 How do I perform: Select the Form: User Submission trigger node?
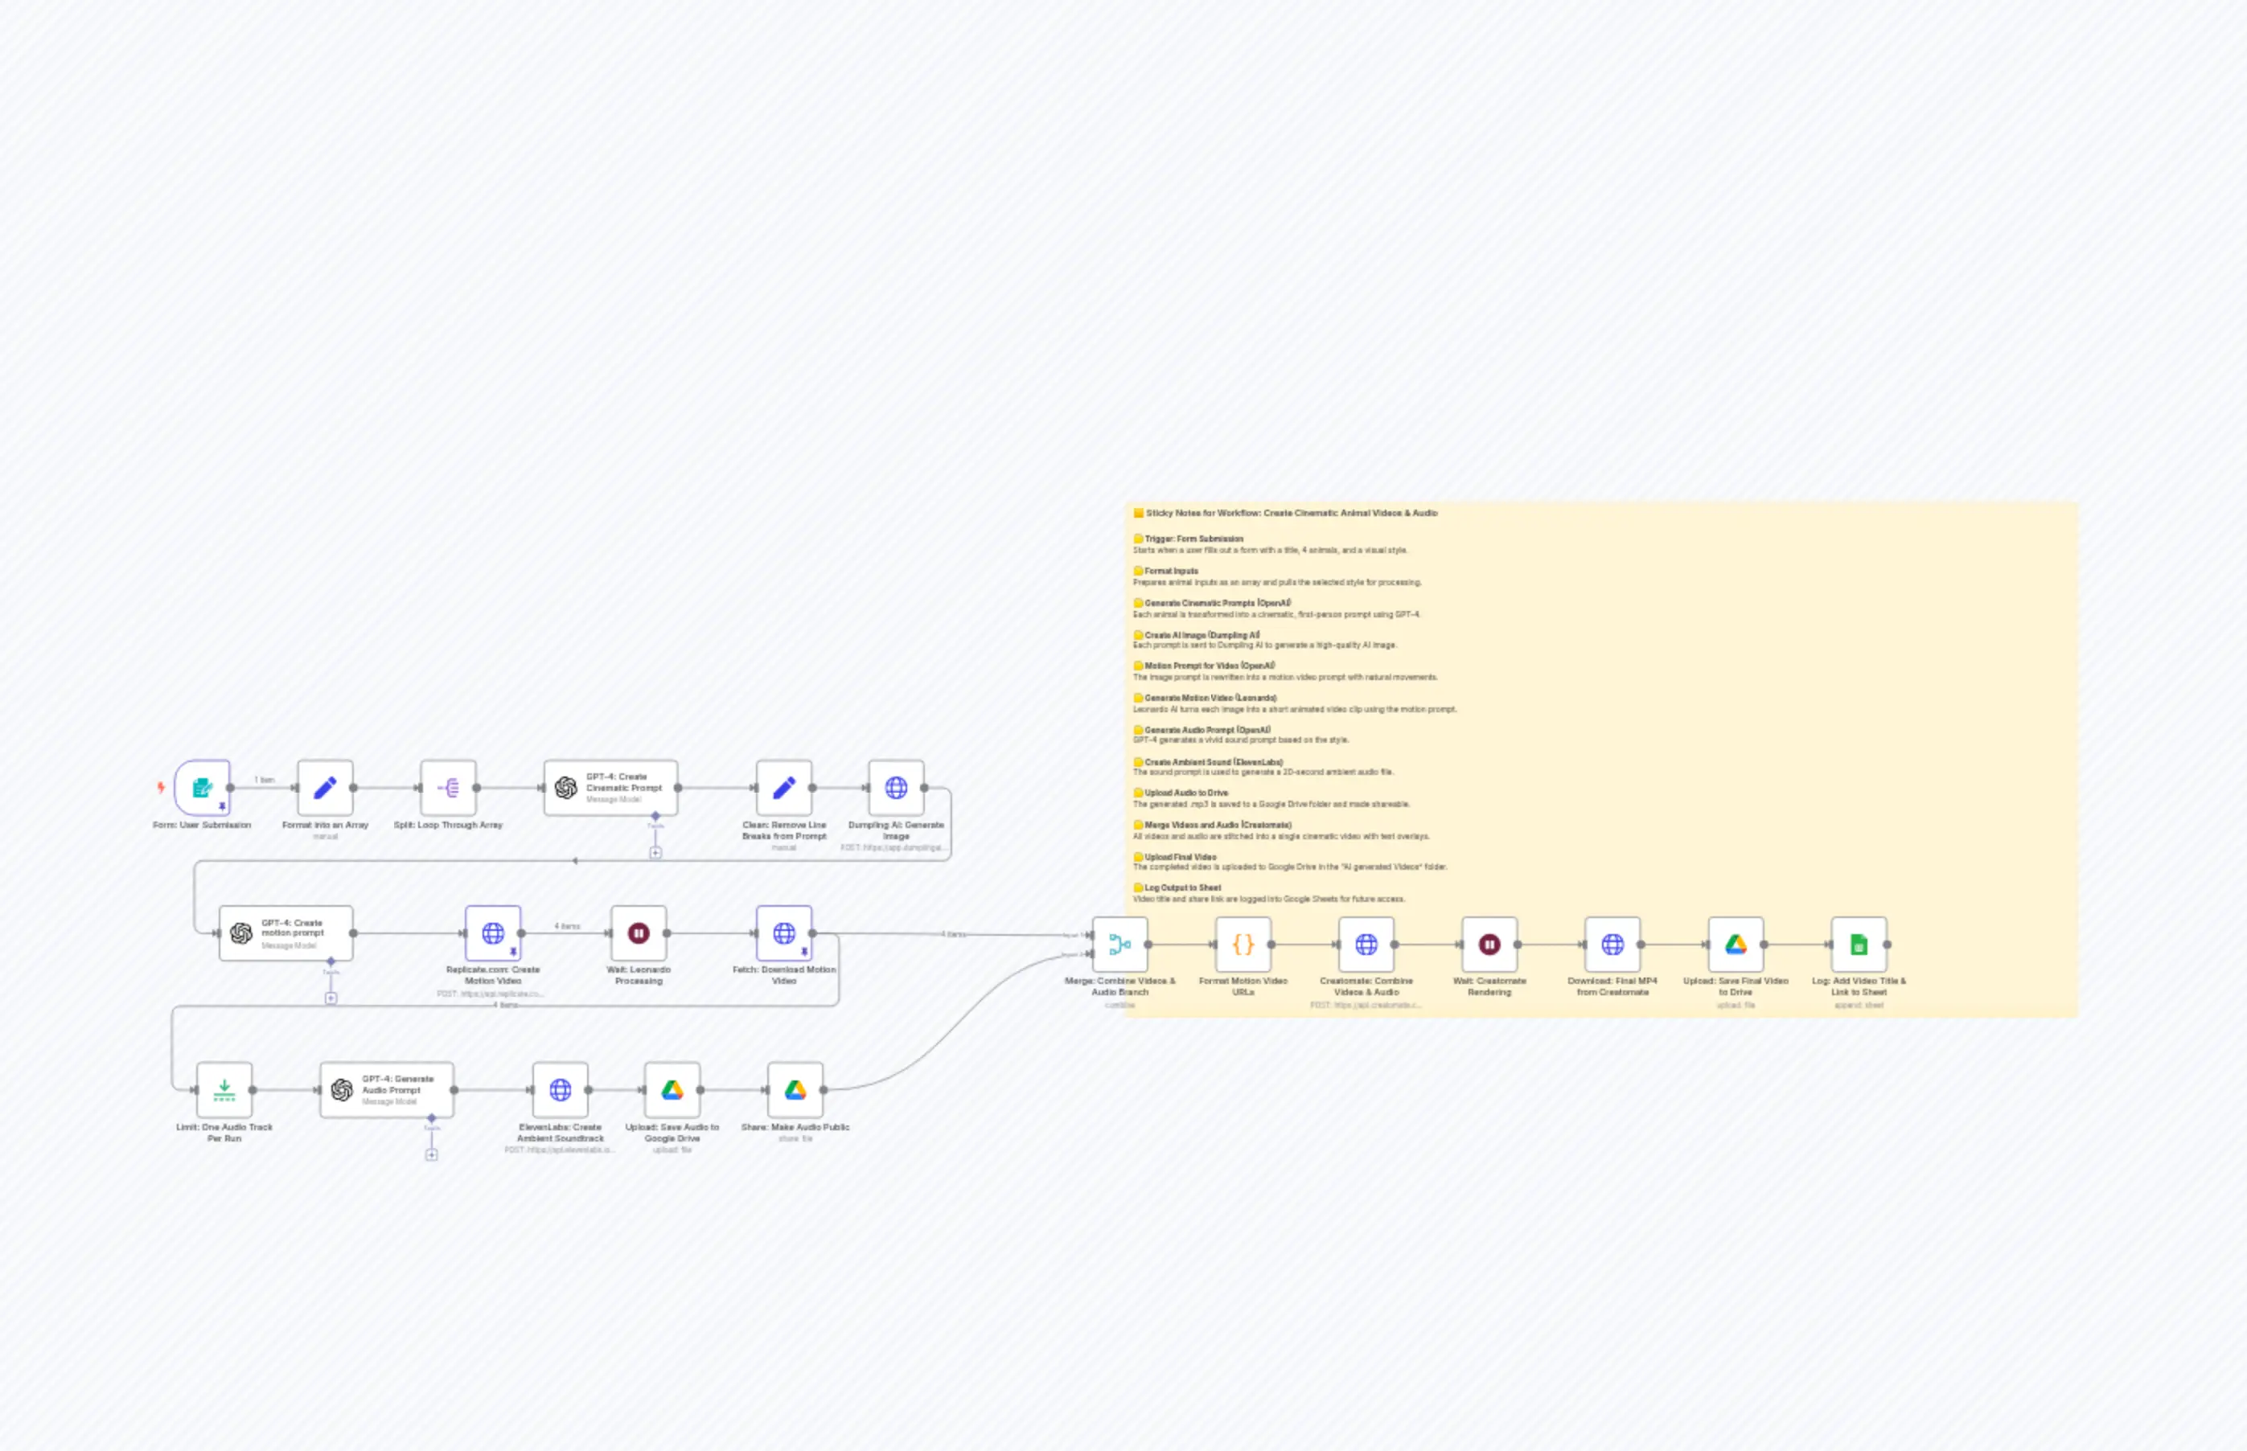pyautogui.click(x=203, y=788)
